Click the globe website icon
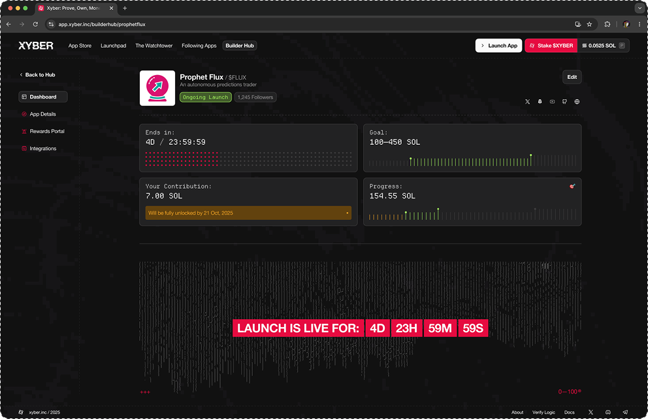 [x=577, y=102]
